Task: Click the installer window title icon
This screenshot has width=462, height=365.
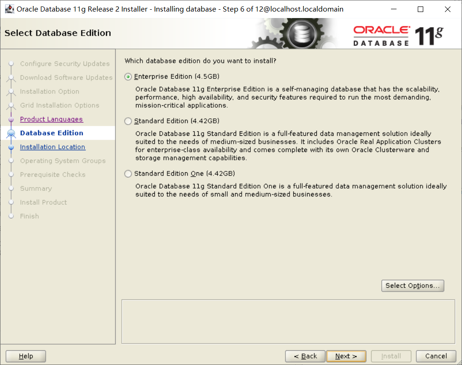Action: [x=9, y=9]
